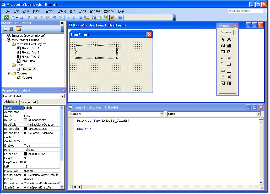
Task: Activate Select Objects pointer in Toolbox
Action: click(223, 39)
